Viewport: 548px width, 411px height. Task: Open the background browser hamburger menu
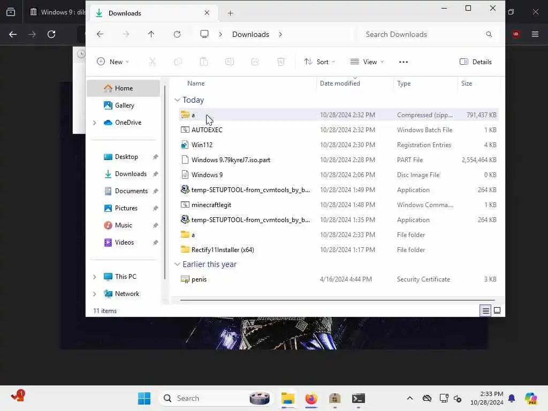point(535,34)
